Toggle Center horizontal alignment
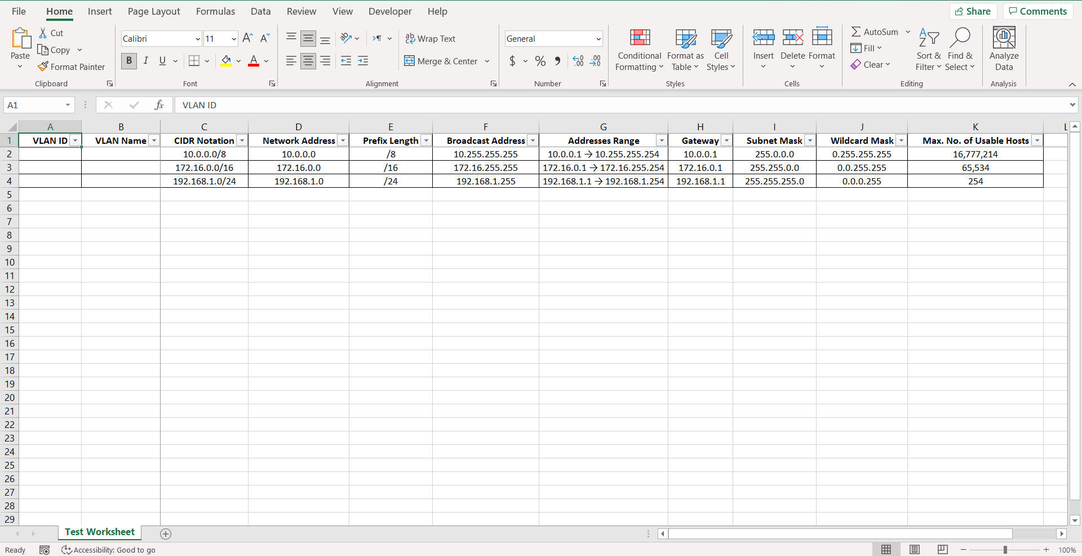The height and width of the screenshot is (556, 1082). pyautogui.click(x=308, y=61)
